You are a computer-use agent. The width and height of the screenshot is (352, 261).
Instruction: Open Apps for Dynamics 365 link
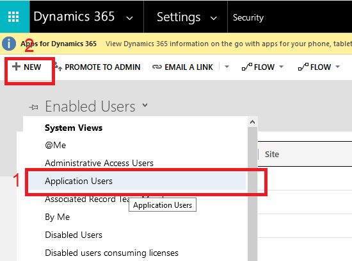[59, 44]
